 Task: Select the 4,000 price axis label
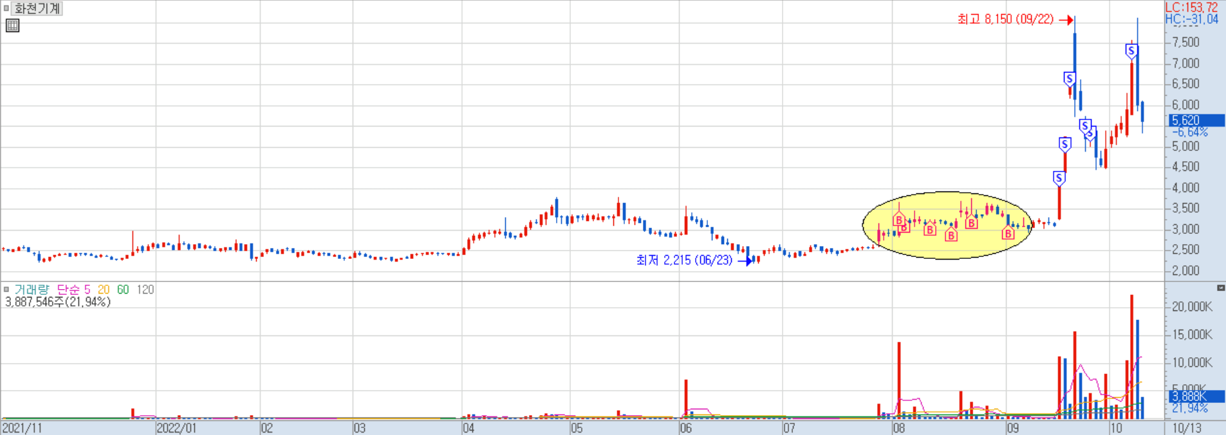[1185, 188]
